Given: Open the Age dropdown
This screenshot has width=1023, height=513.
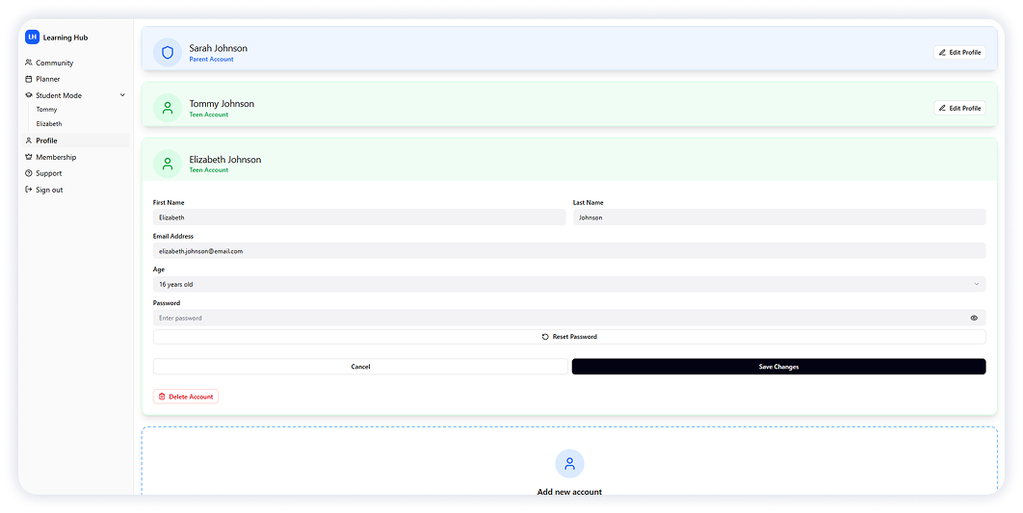Looking at the screenshot, I should [568, 284].
